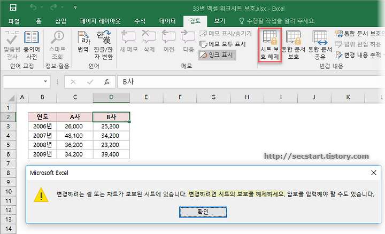The width and height of the screenshot is (385, 234).
Task: Select row 5 header
Action: pyautogui.click(x=8, y=145)
